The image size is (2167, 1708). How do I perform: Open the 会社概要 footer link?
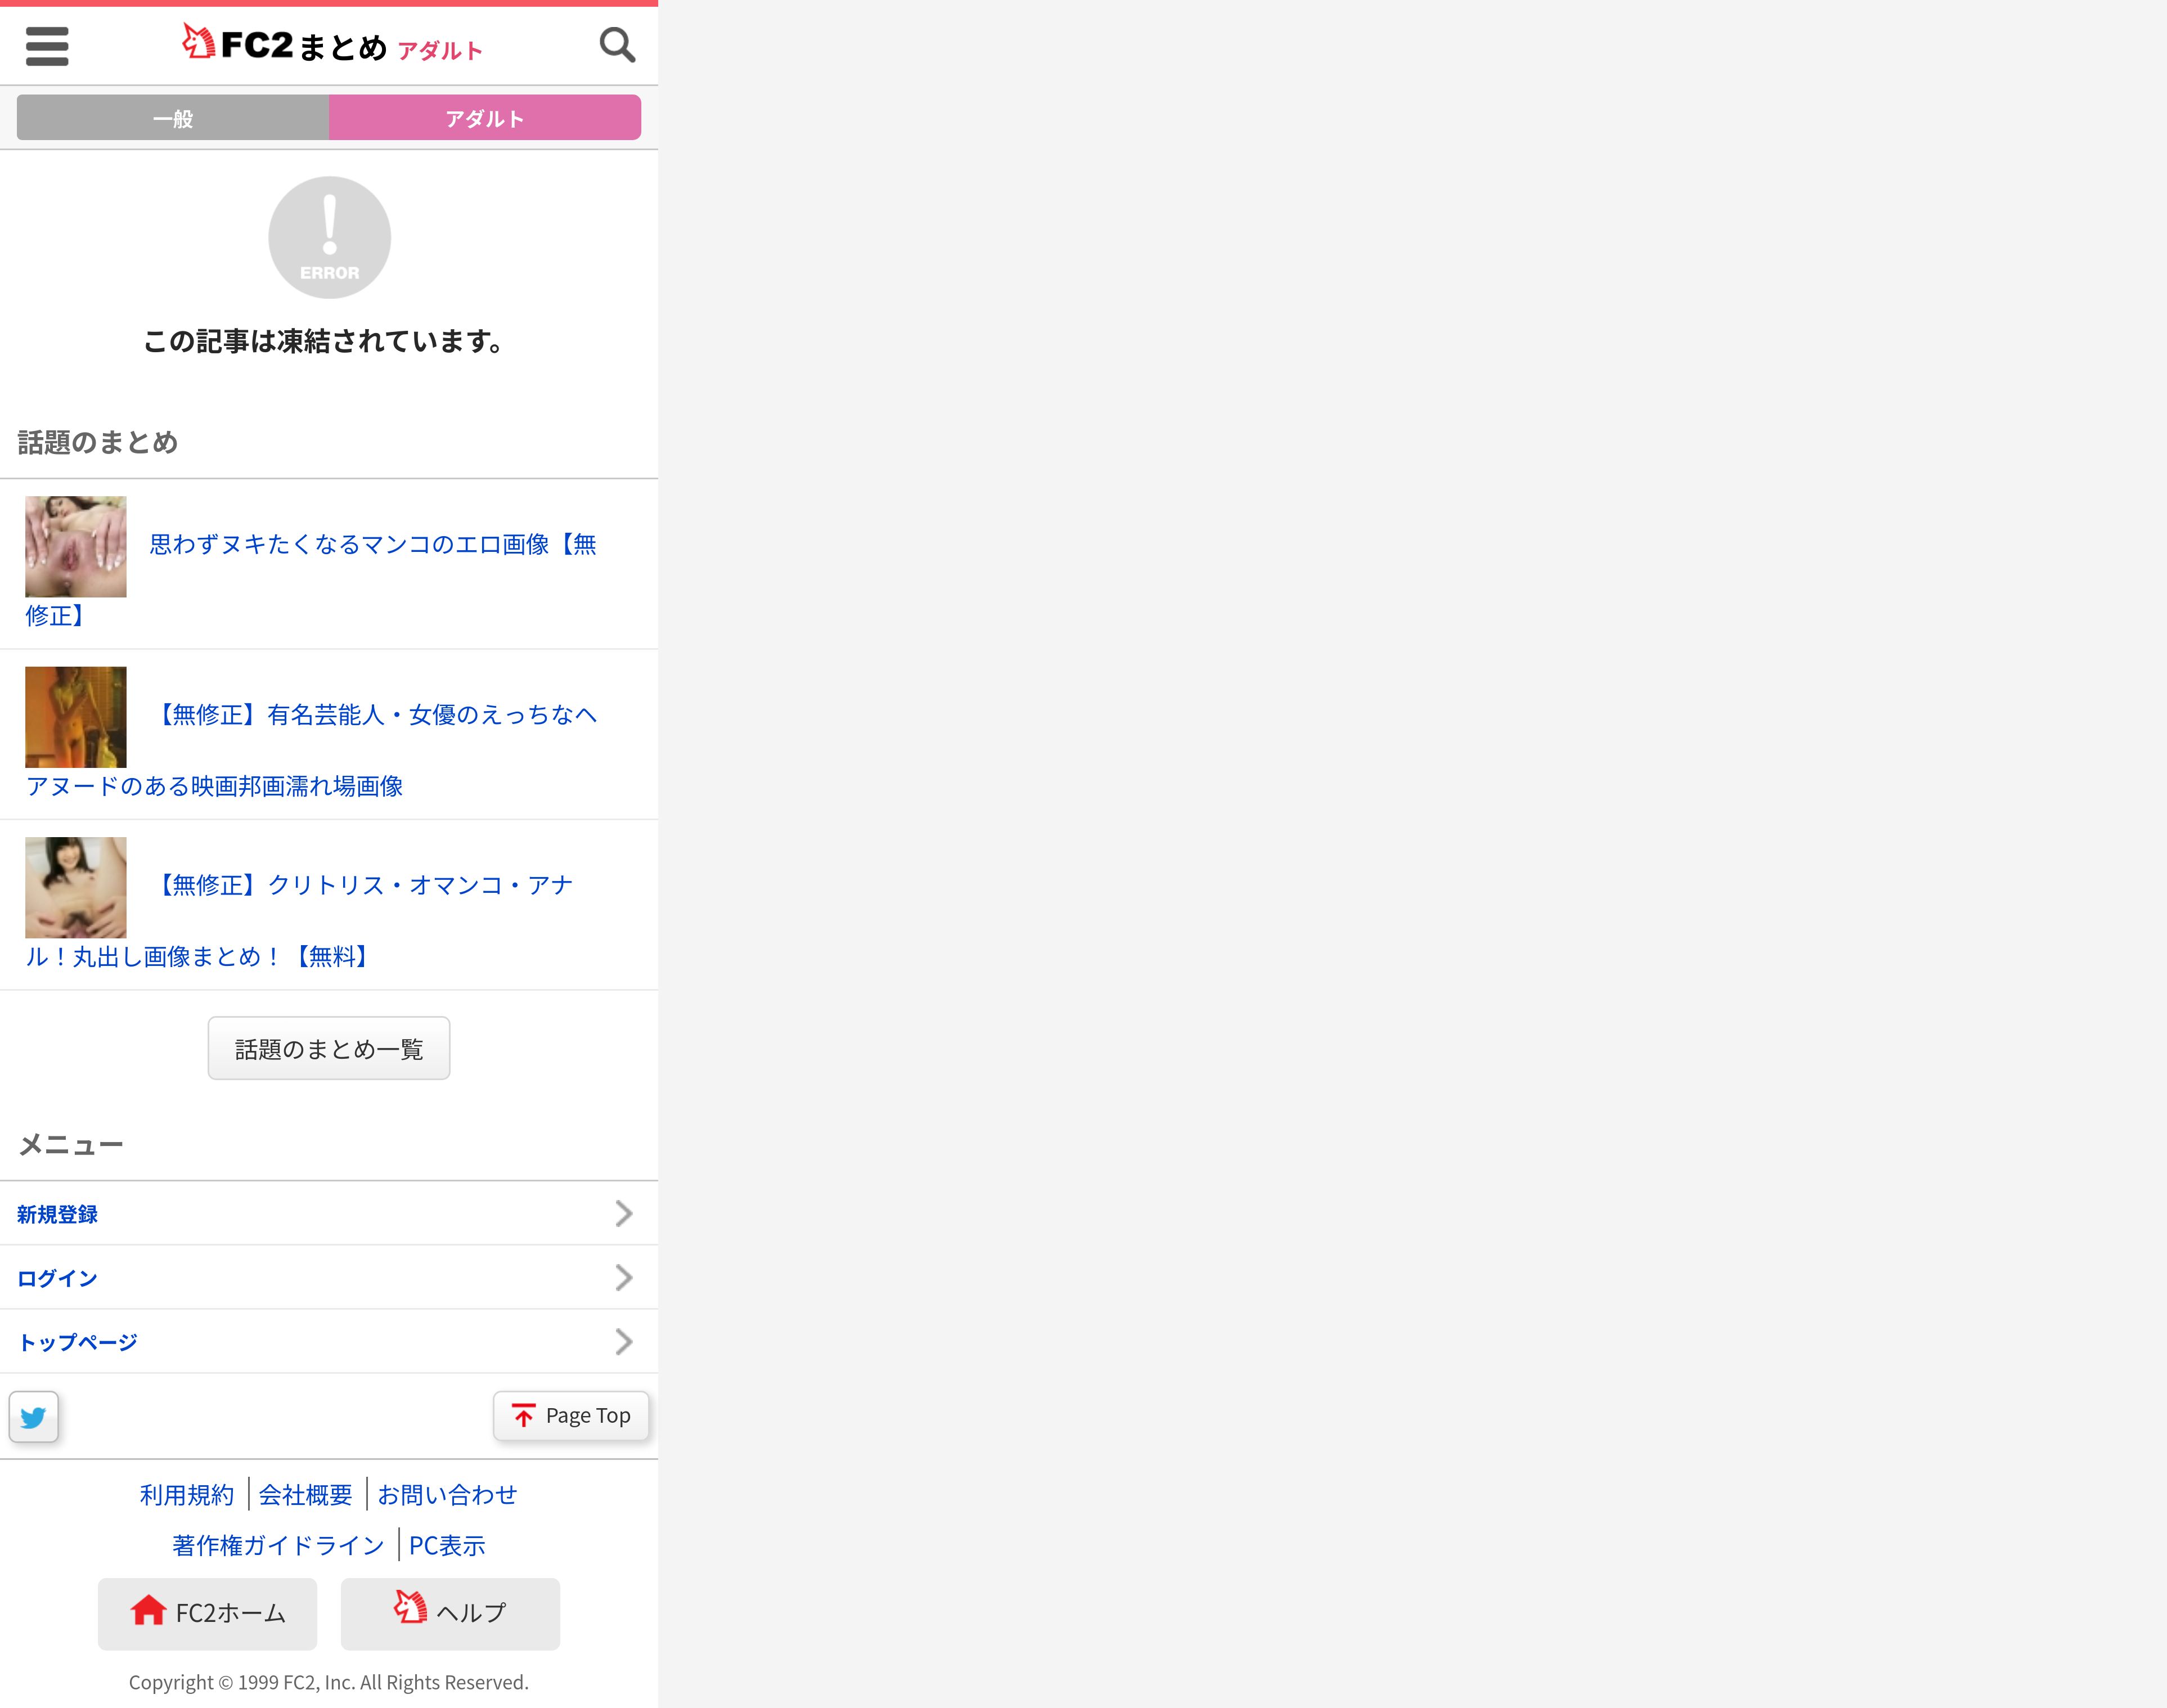(306, 1494)
